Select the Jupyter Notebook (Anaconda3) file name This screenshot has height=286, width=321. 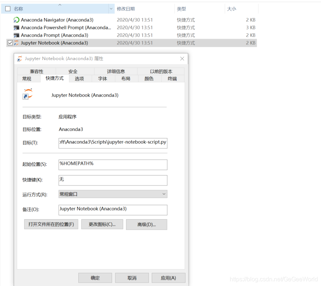coord(54,43)
